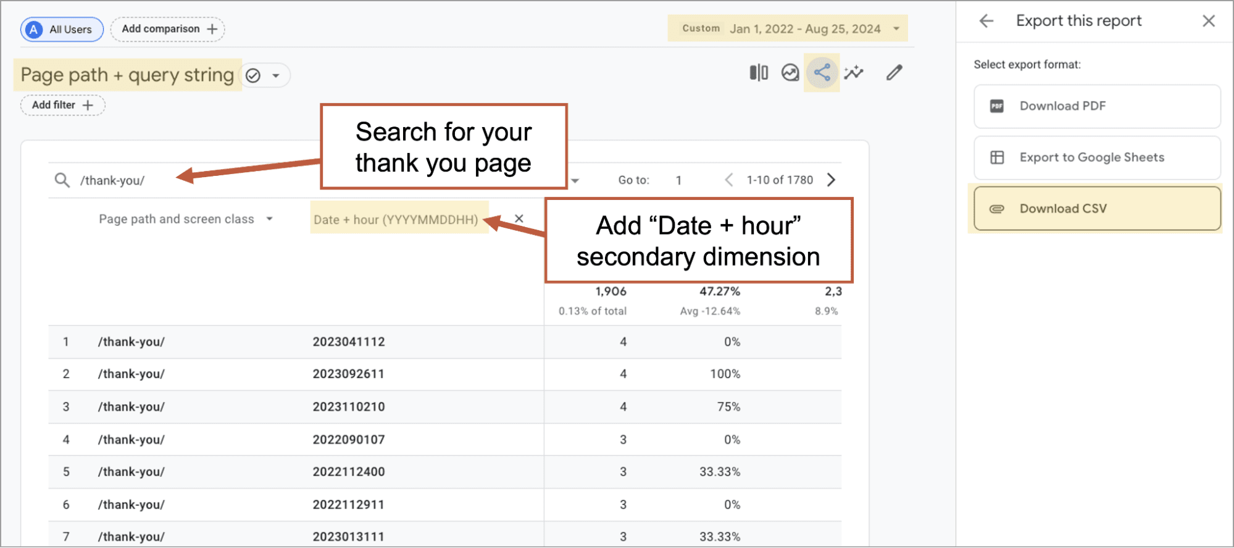Go back from Export this report panel
The width and height of the screenshot is (1234, 548).
pos(986,21)
